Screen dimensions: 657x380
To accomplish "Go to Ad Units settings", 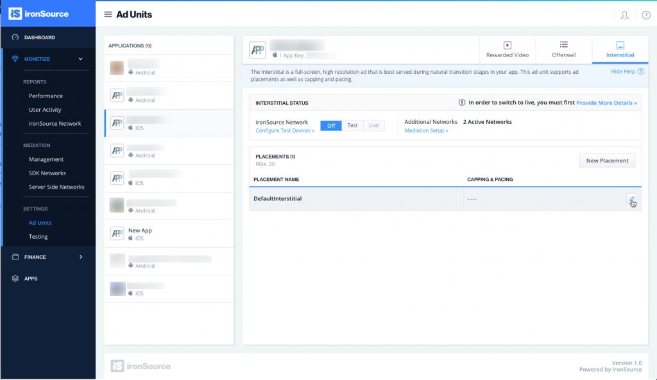I will [40, 222].
